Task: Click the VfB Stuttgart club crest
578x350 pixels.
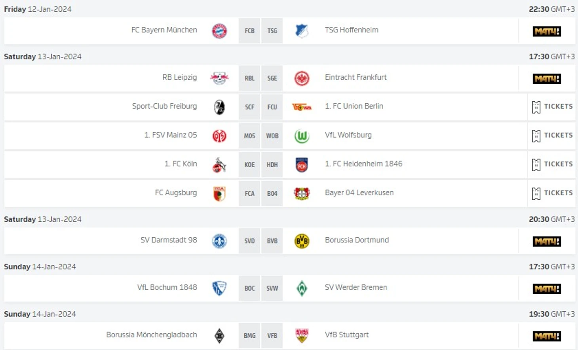Action: [x=302, y=336]
